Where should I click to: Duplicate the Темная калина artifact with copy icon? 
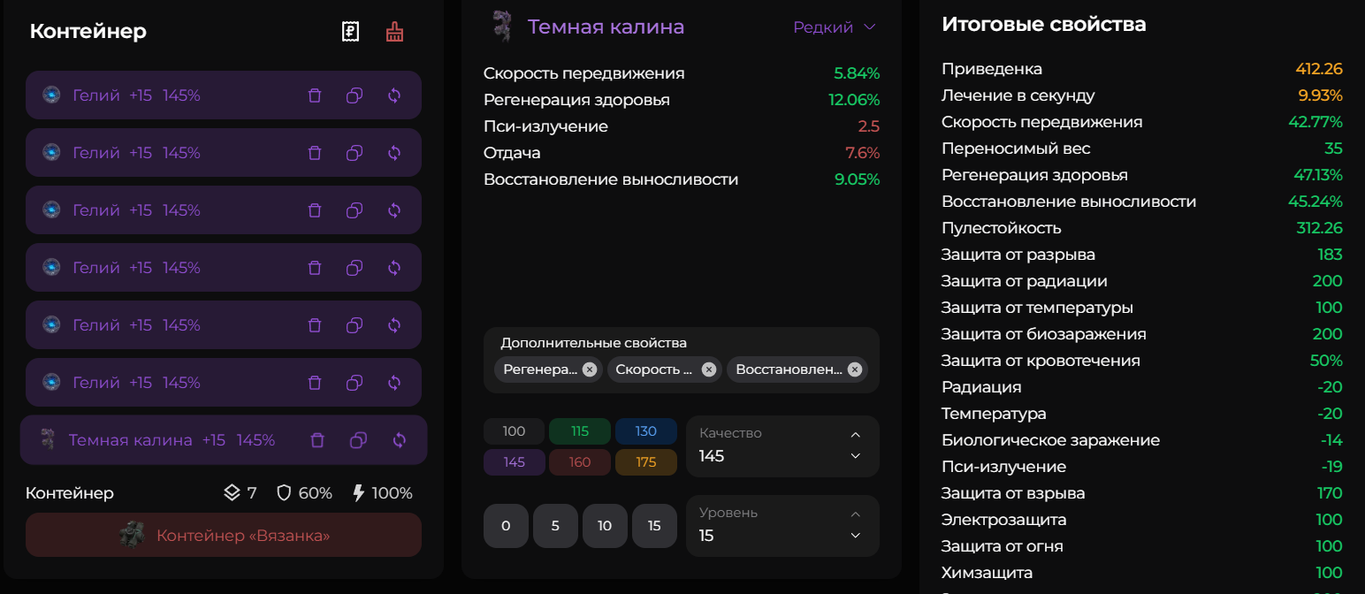tap(358, 440)
